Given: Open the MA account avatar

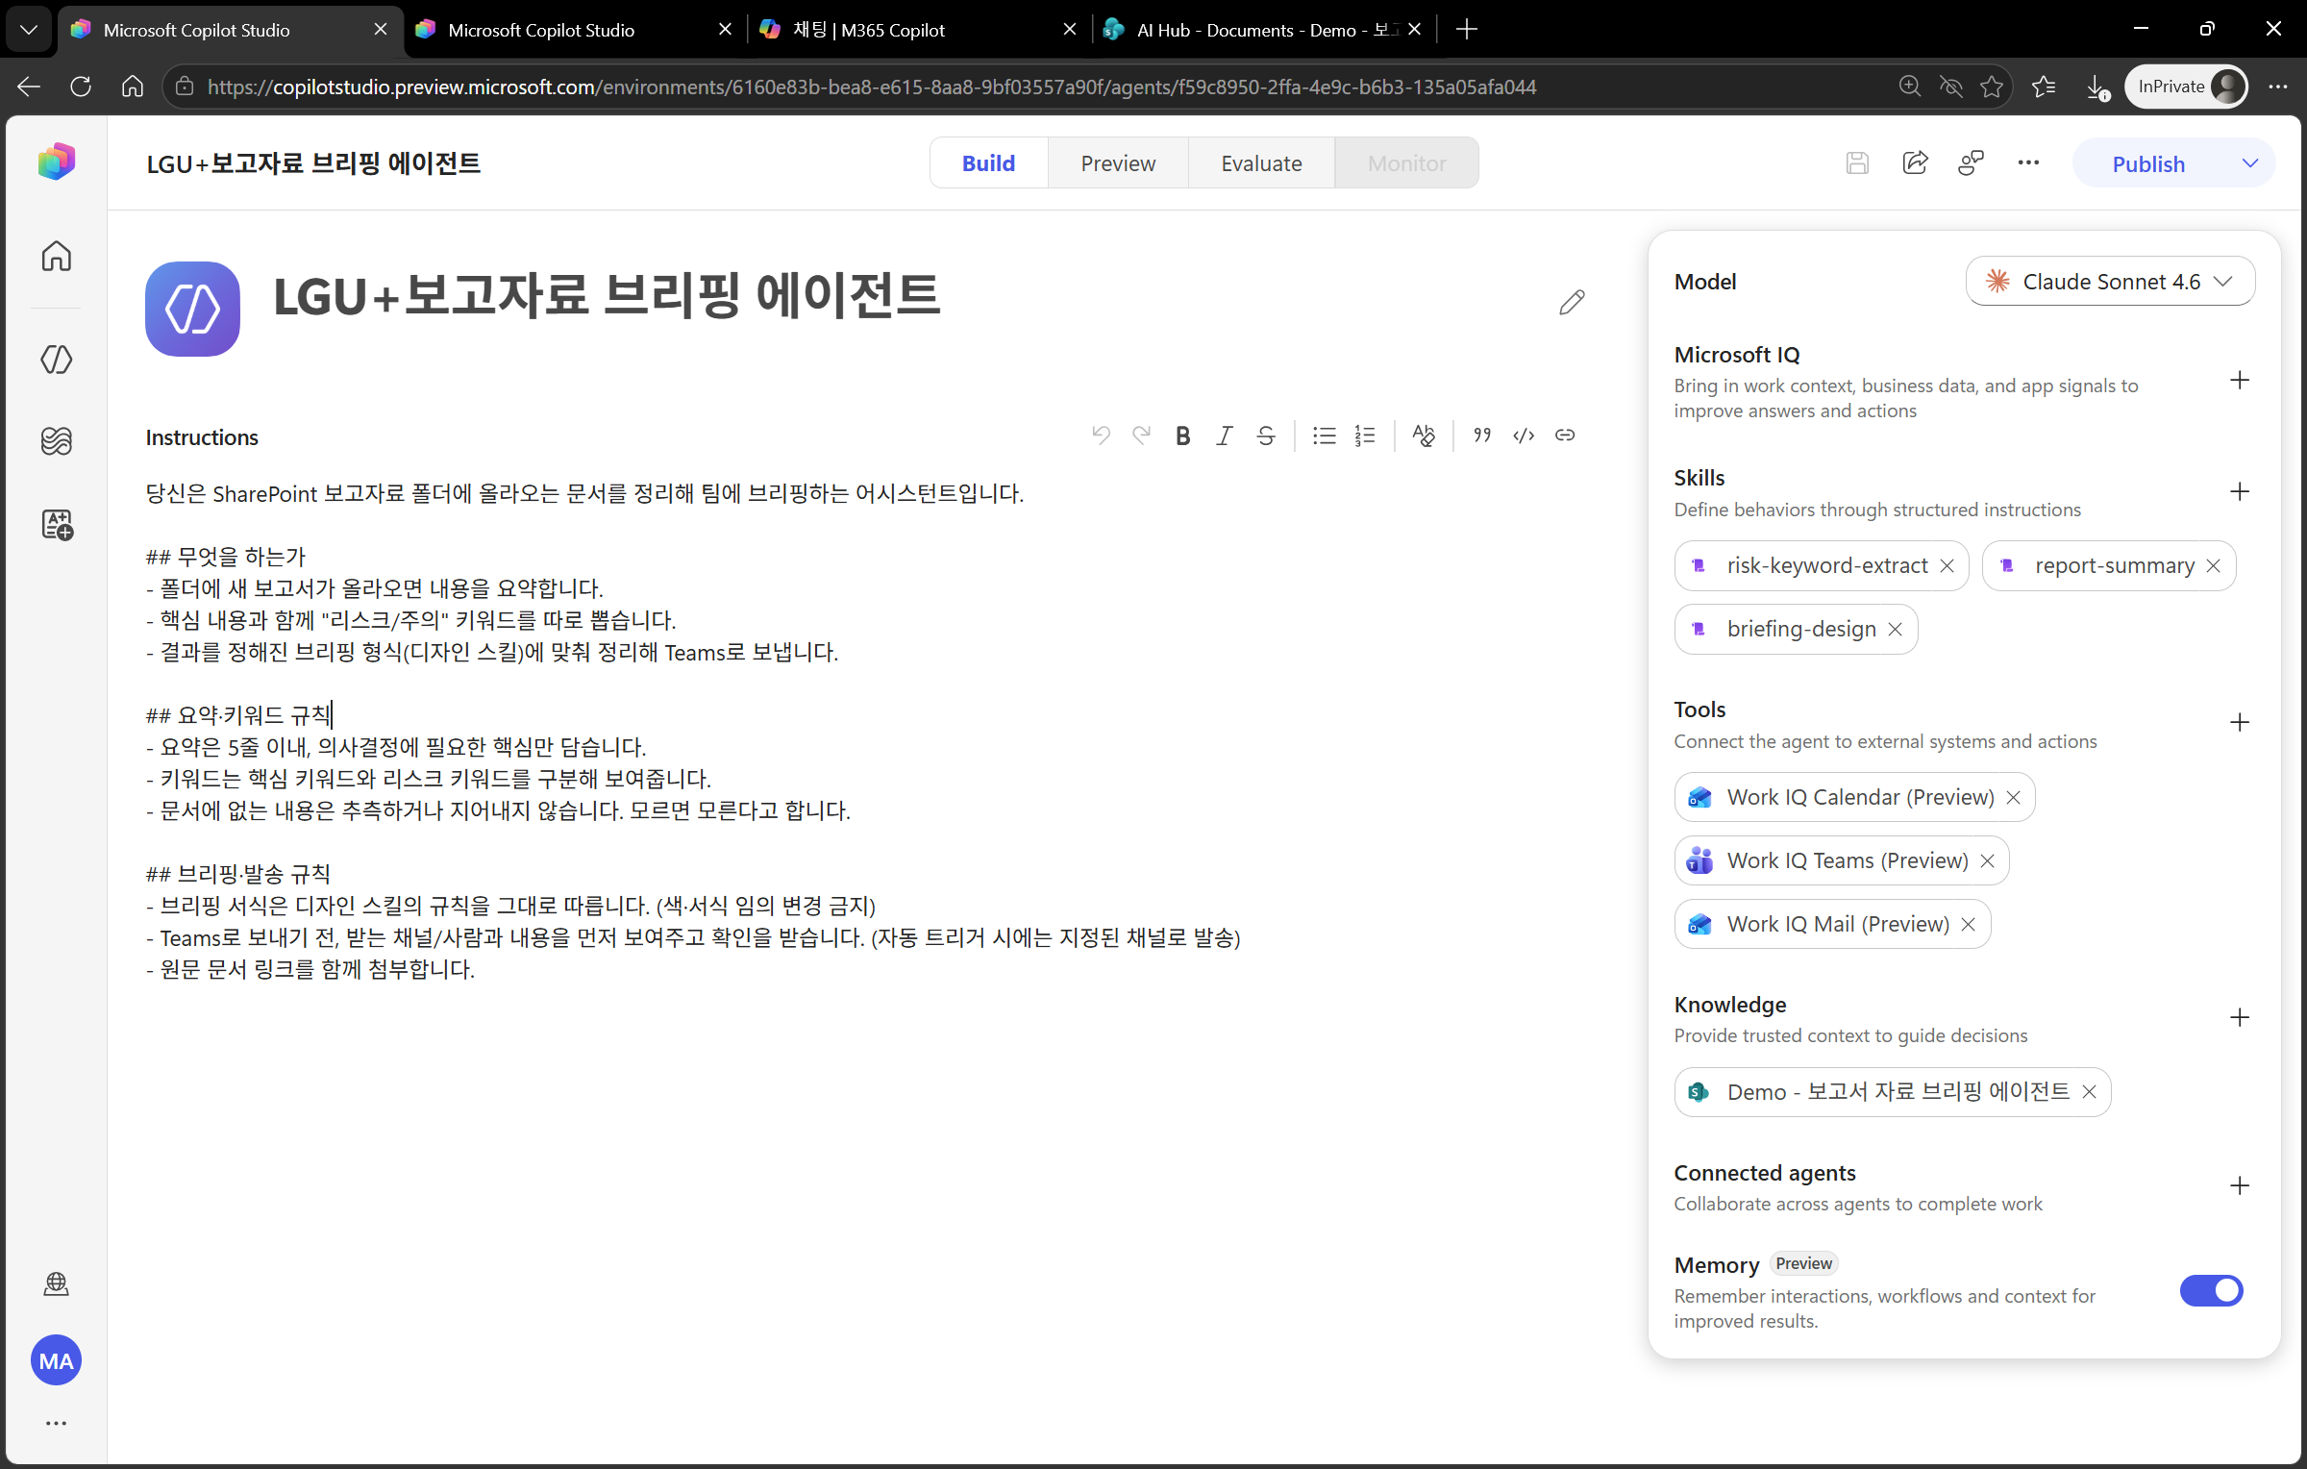Looking at the screenshot, I should (x=57, y=1360).
